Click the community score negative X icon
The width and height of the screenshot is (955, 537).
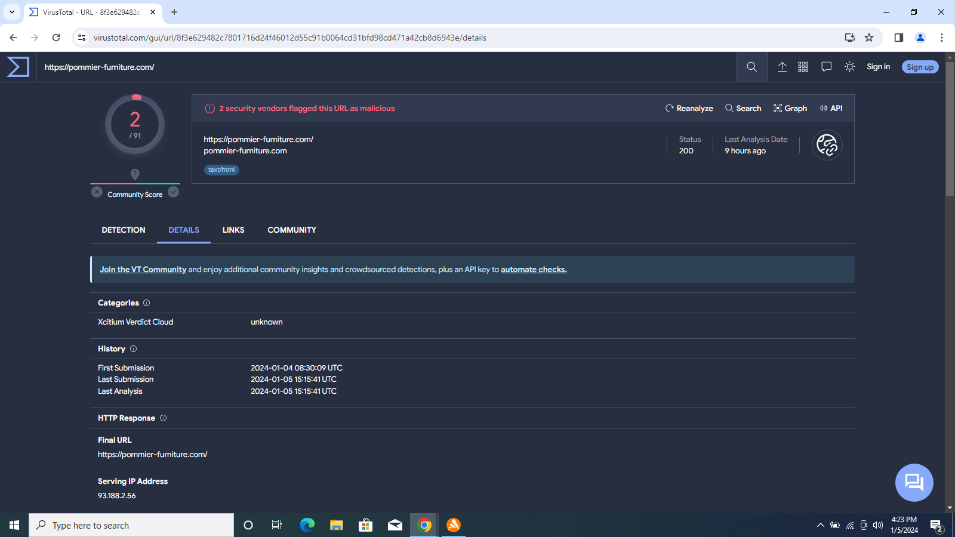tap(97, 192)
